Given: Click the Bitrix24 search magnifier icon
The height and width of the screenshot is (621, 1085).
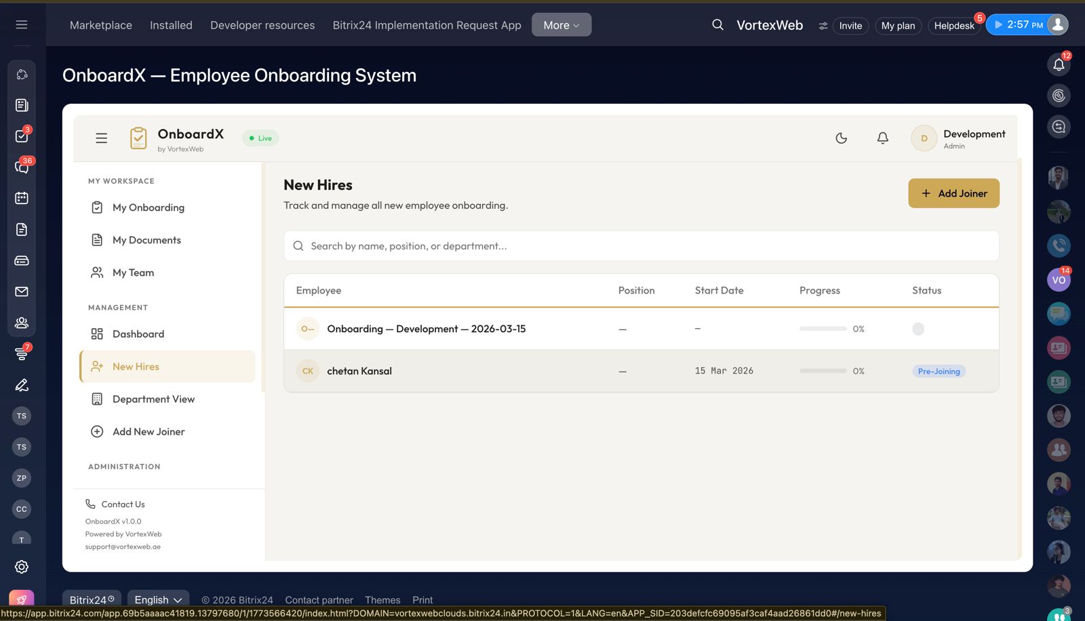Looking at the screenshot, I should (x=717, y=25).
